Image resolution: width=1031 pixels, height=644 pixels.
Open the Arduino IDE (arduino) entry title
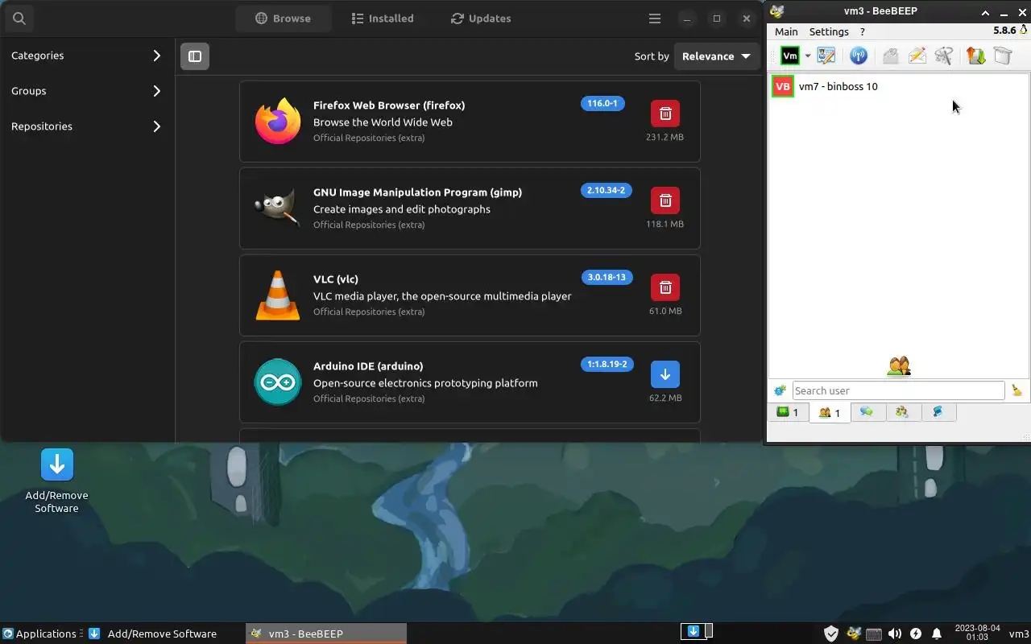click(x=368, y=366)
